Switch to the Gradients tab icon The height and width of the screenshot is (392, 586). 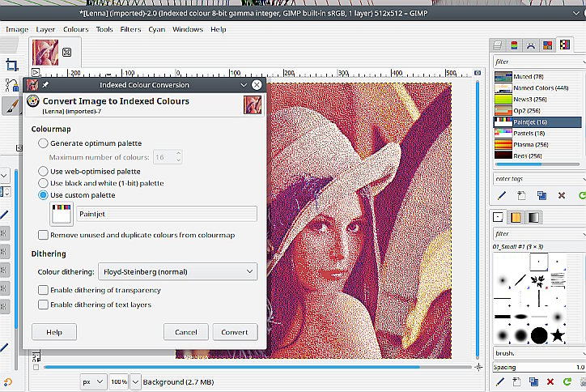click(x=533, y=217)
